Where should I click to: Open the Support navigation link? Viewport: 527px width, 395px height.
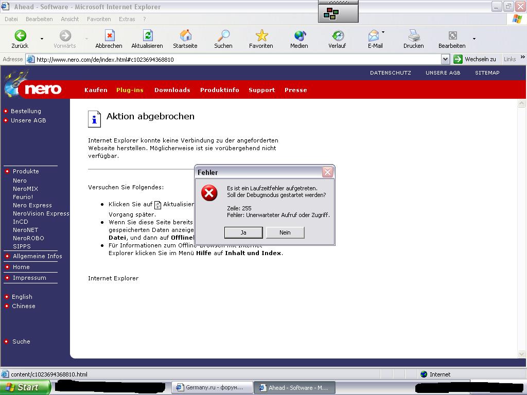pyautogui.click(x=262, y=90)
